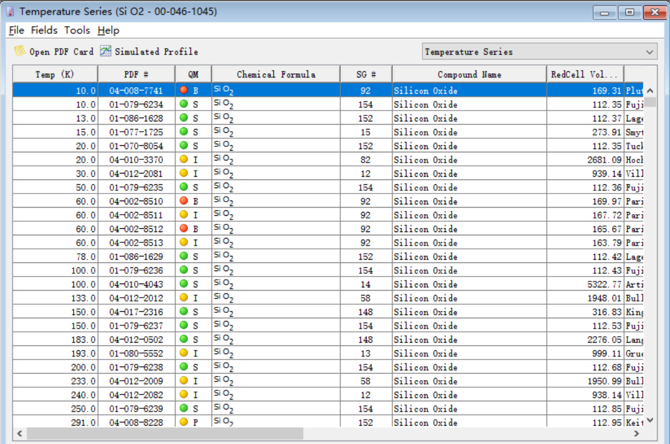
Task: Click yellow quality mark of 04-012-2009
Action: click(x=184, y=380)
